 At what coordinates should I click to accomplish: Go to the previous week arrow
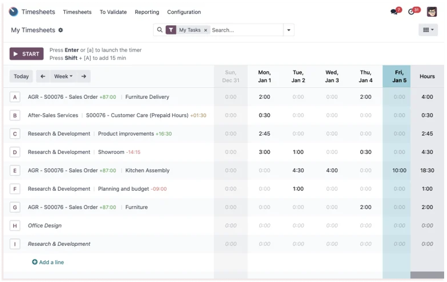pos(43,76)
